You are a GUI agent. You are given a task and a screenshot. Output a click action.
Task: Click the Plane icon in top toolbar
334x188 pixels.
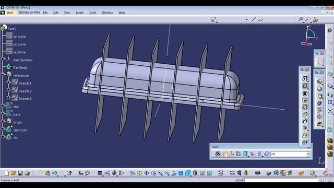[260, 20]
